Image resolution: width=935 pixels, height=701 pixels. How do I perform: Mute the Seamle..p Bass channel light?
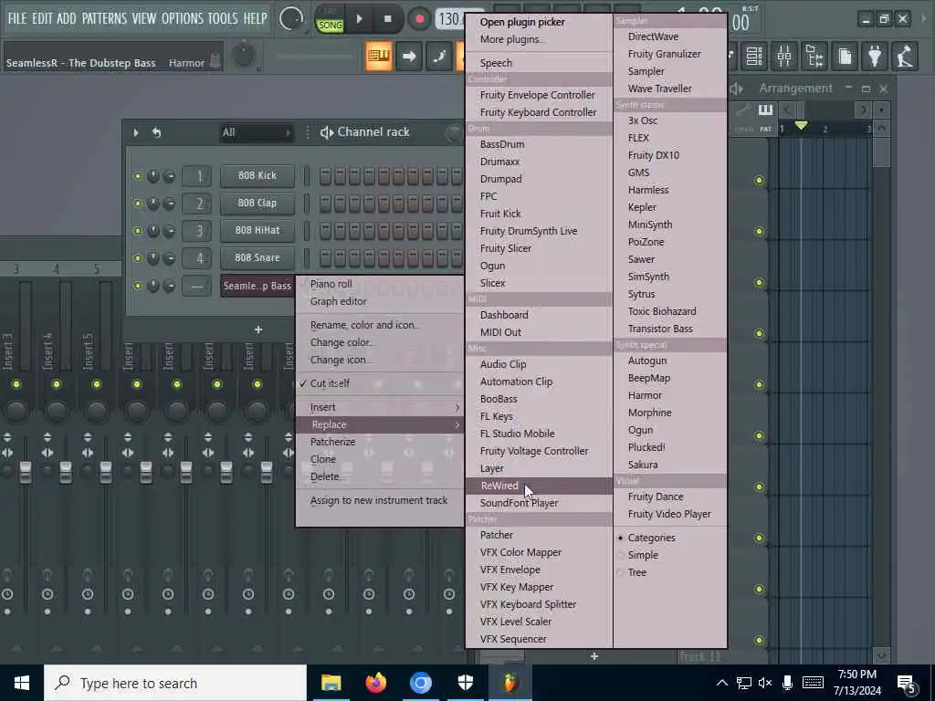coord(138,286)
